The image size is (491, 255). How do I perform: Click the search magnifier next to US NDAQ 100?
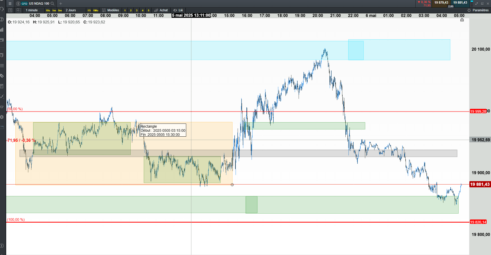click(52, 4)
